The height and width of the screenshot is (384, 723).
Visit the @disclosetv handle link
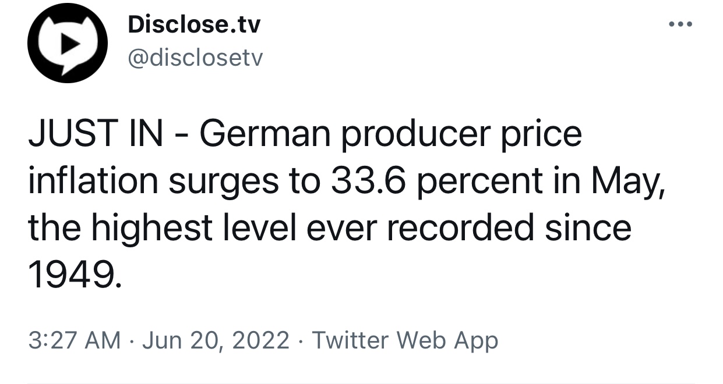195,57
